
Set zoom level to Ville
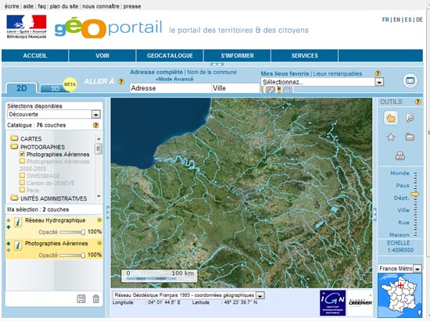click(x=403, y=210)
